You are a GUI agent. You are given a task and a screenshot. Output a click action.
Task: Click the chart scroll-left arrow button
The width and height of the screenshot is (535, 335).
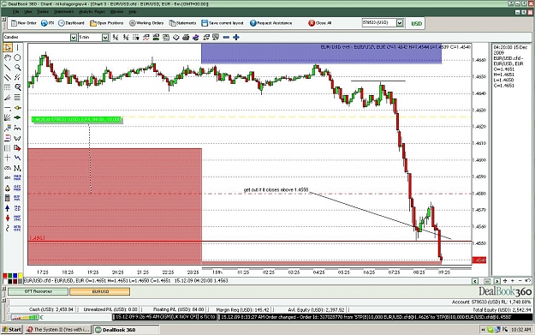(x=475, y=281)
